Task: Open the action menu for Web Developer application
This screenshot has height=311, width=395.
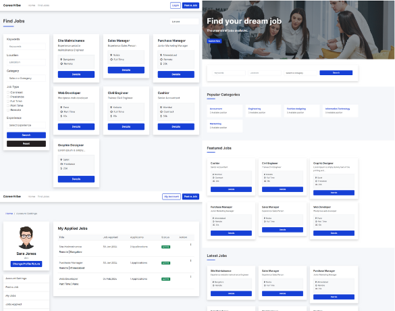Action: 190,277
